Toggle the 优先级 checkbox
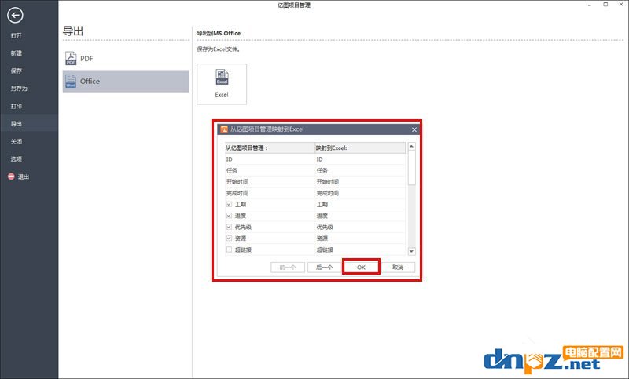629x379 pixels. [x=229, y=227]
